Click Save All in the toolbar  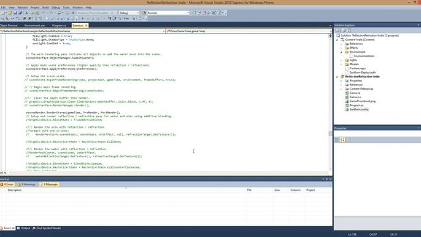tap(20, 13)
